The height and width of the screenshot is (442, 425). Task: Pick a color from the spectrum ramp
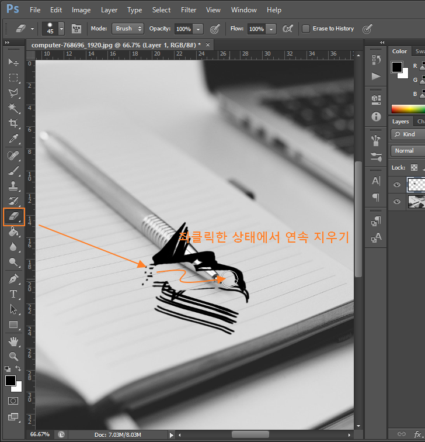(408, 109)
